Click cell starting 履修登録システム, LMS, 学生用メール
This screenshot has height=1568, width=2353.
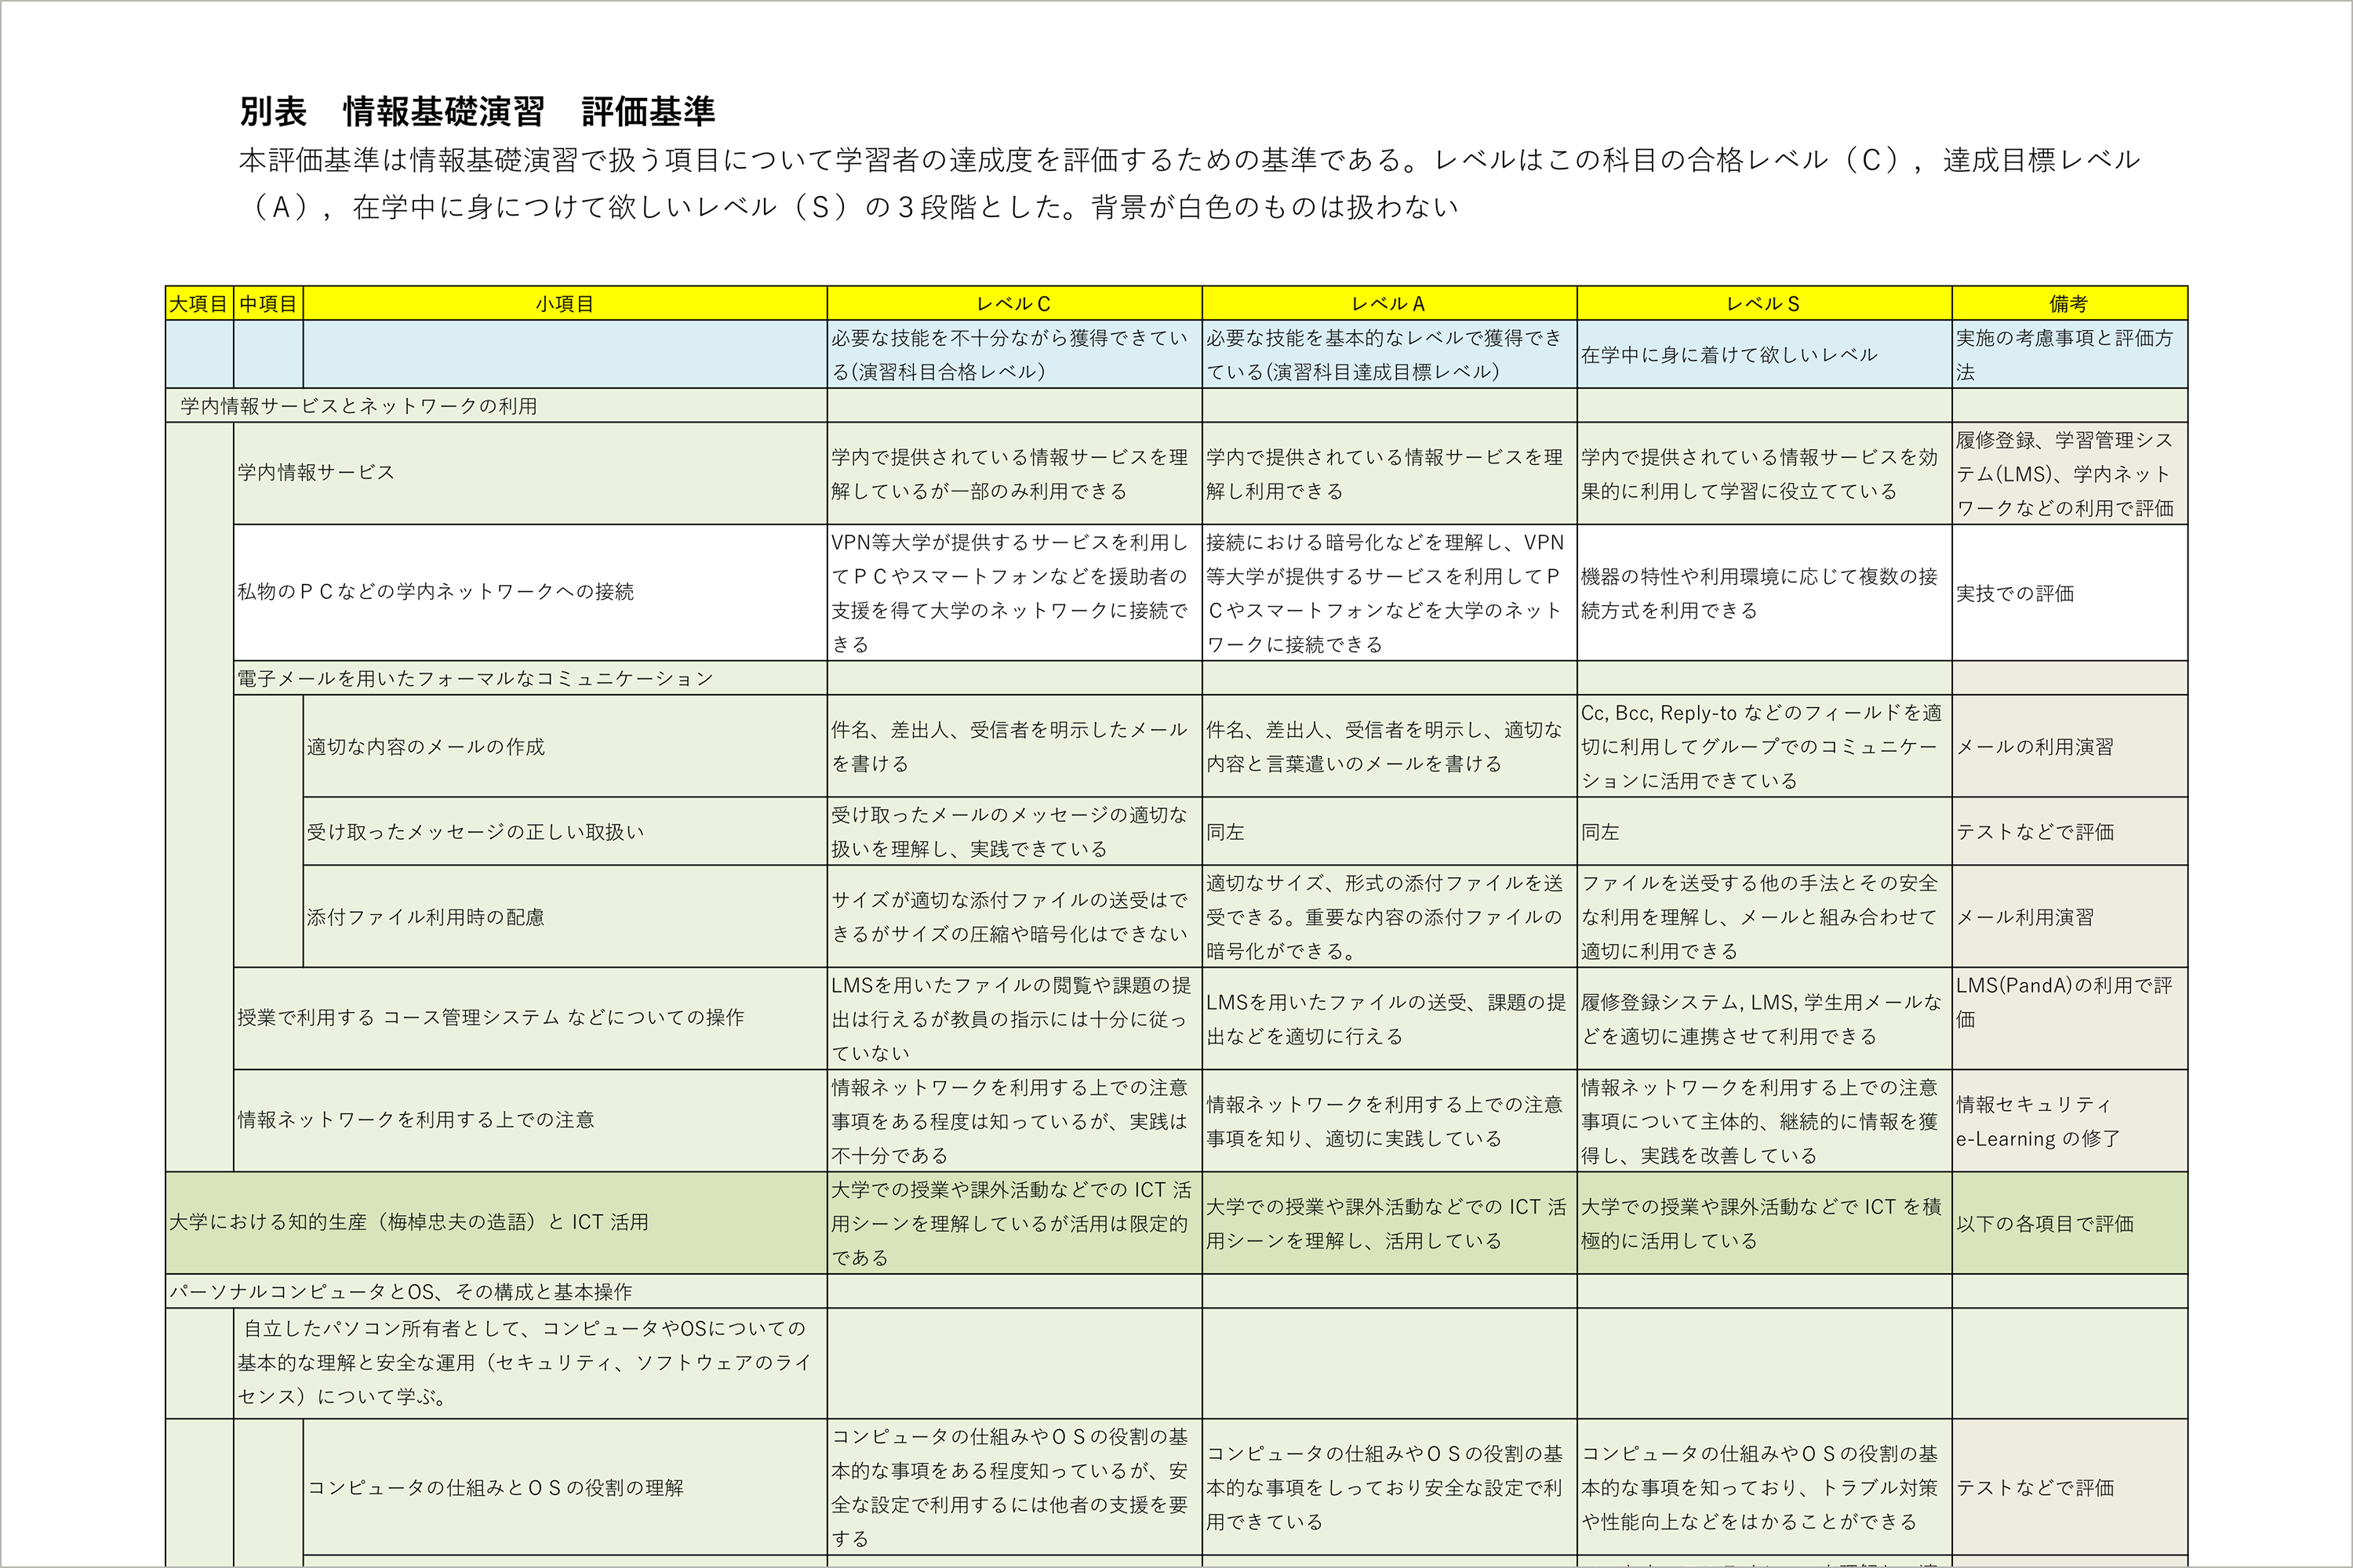tap(1765, 1018)
